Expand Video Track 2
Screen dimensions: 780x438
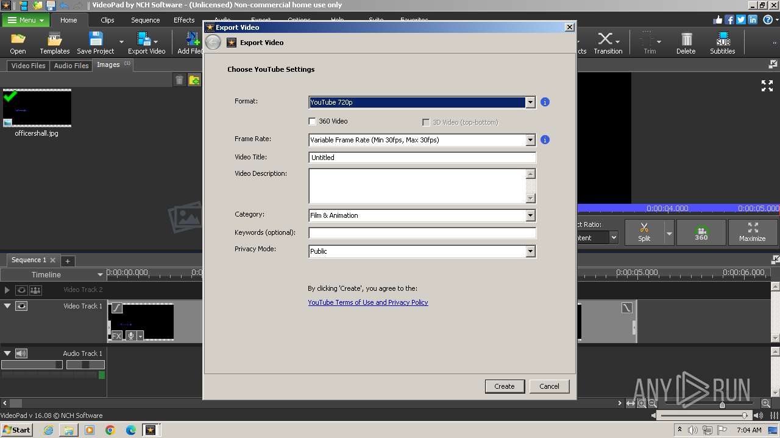7,290
